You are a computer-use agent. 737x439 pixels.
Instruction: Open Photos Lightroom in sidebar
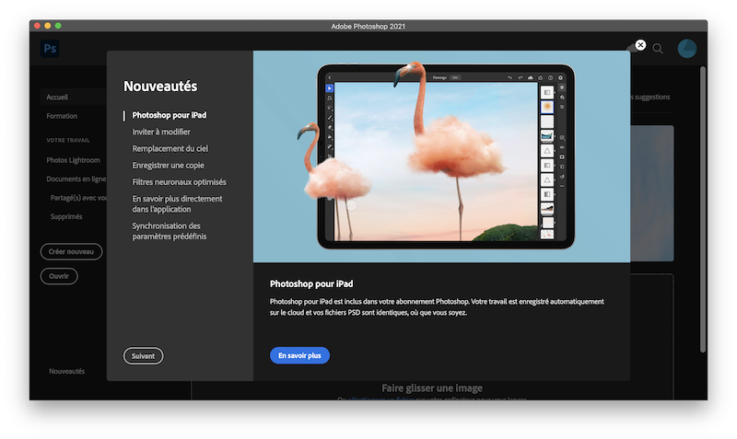click(x=74, y=160)
